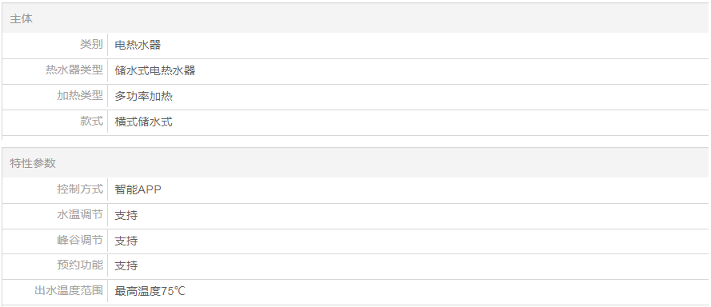Click the 主体 section header
711x307 pixels.
[x=21, y=19]
